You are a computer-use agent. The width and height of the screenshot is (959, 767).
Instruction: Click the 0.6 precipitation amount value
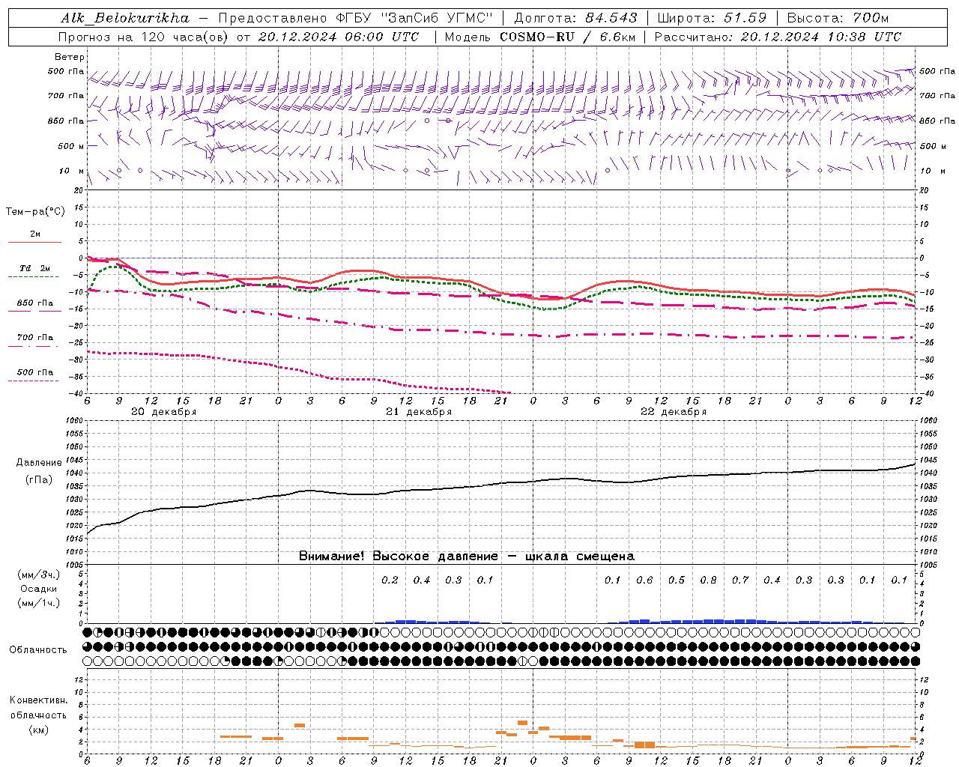pos(644,580)
